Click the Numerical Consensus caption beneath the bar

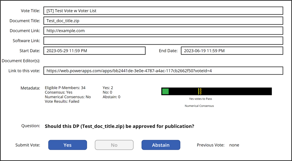[199, 106]
